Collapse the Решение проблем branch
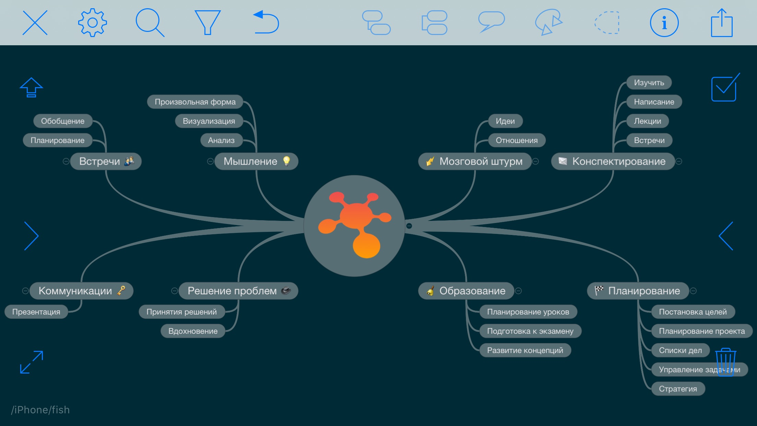 click(x=175, y=291)
